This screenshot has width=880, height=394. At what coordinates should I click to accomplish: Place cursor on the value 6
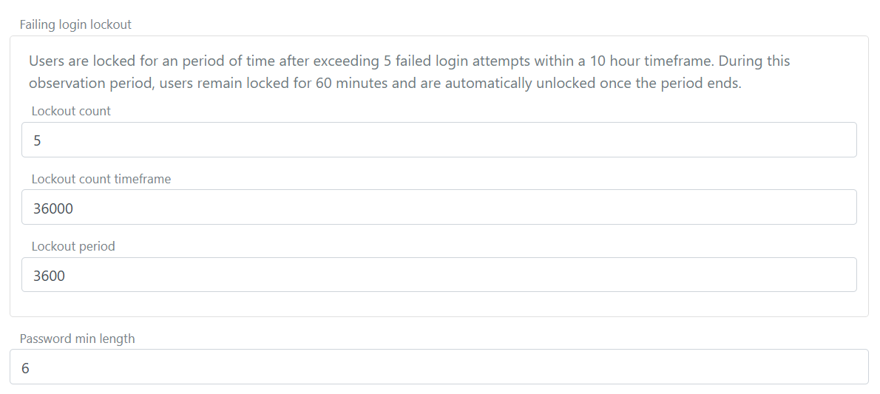(x=25, y=368)
